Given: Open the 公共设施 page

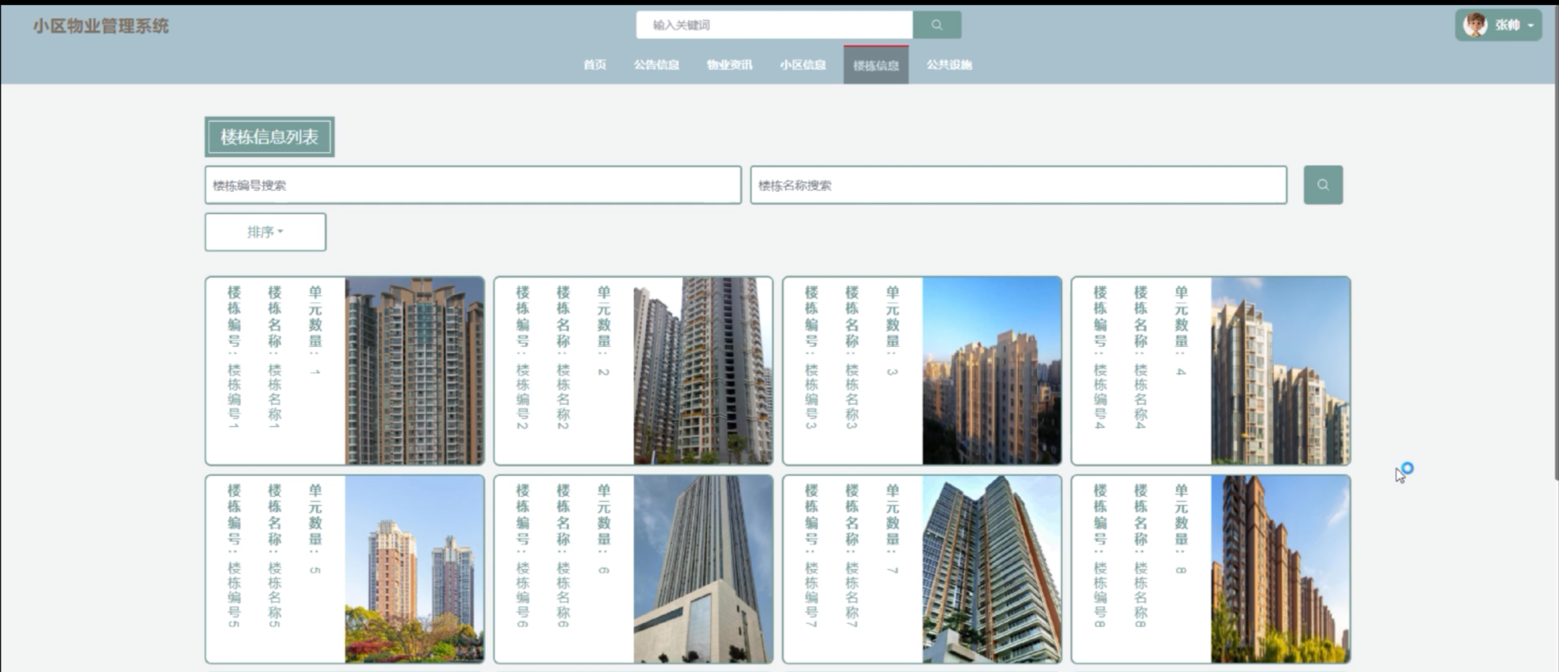Looking at the screenshot, I should point(948,64).
